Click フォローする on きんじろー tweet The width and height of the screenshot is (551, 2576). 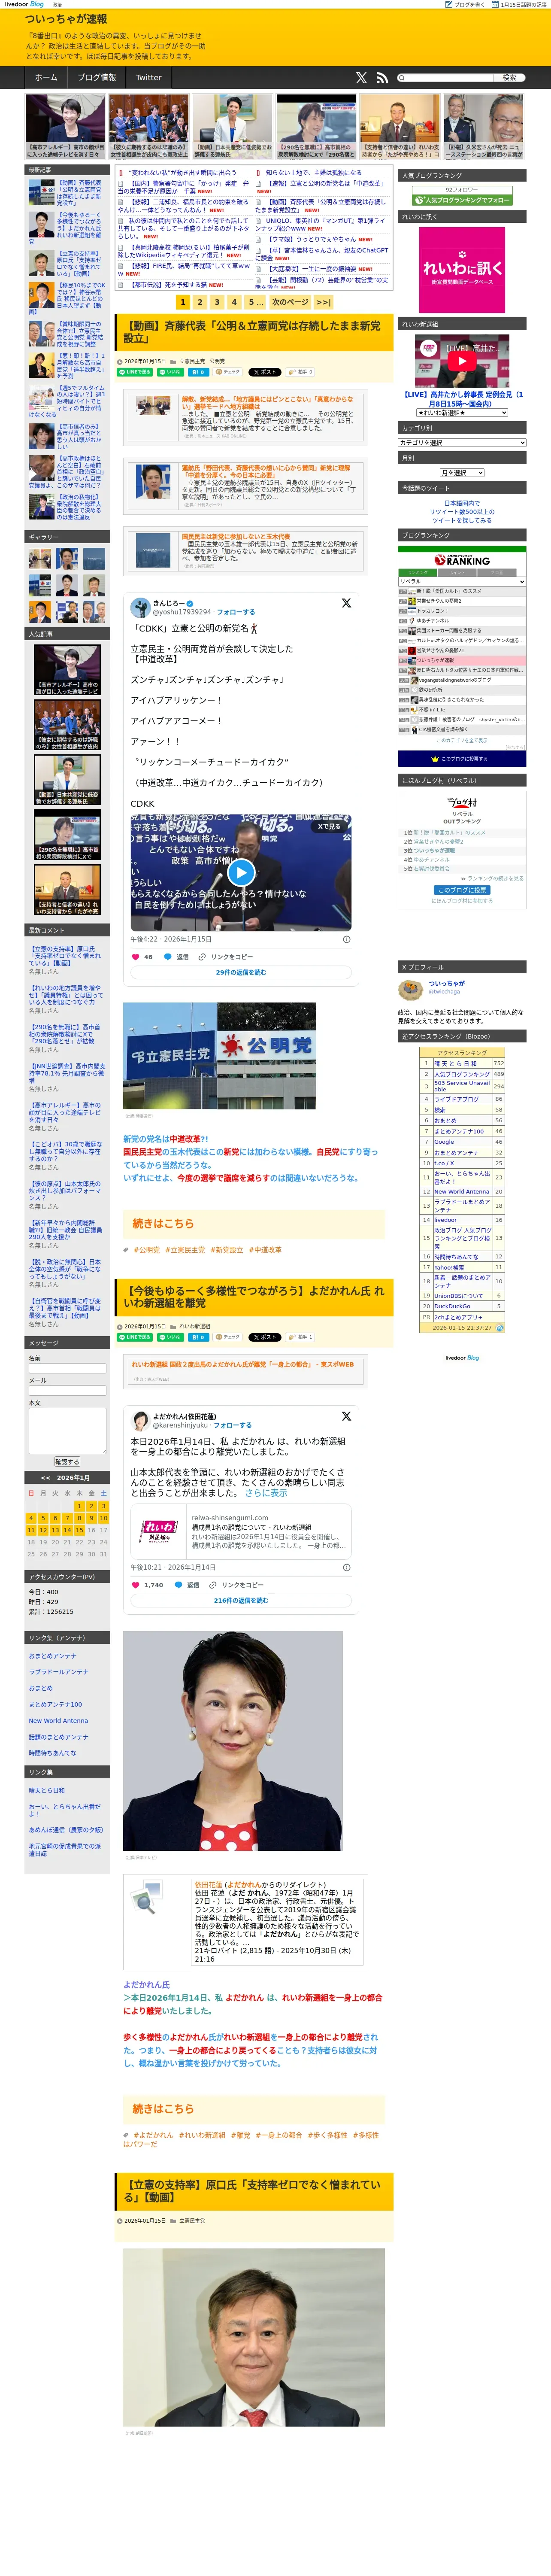236,612
